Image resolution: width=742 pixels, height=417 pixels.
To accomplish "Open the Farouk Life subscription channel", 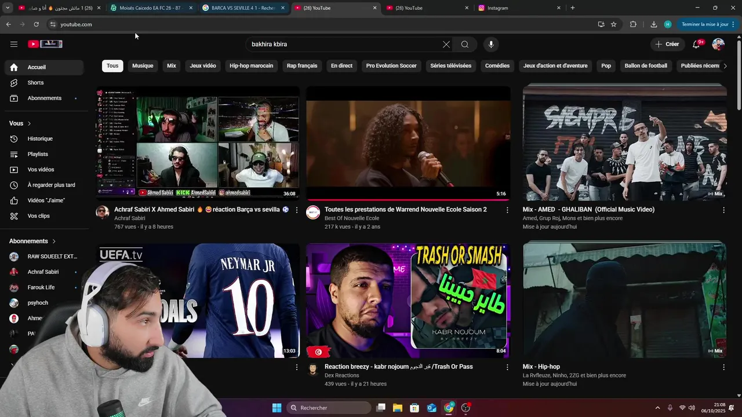I will [x=44, y=287].
